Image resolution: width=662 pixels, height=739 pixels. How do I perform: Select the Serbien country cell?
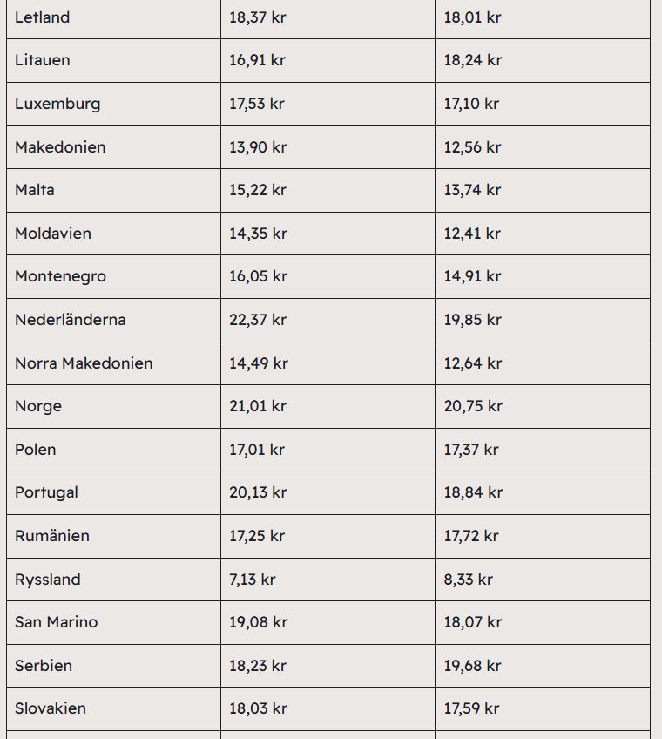(44, 666)
